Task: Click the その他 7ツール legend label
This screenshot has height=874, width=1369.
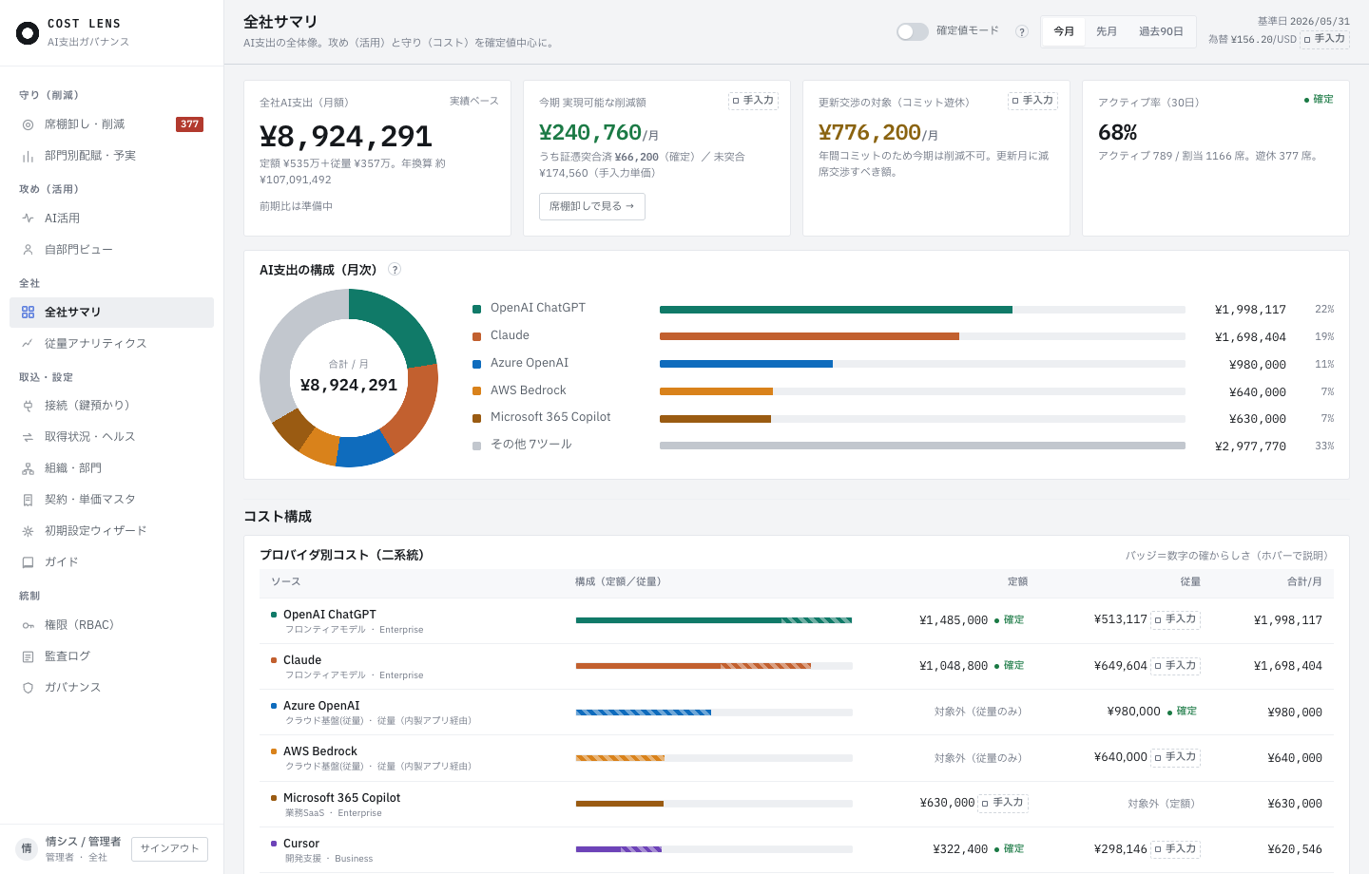Action: pyautogui.click(x=531, y=445)
